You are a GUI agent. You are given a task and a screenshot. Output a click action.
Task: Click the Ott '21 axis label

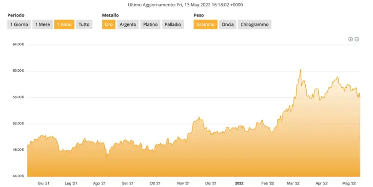pos(155,183)
